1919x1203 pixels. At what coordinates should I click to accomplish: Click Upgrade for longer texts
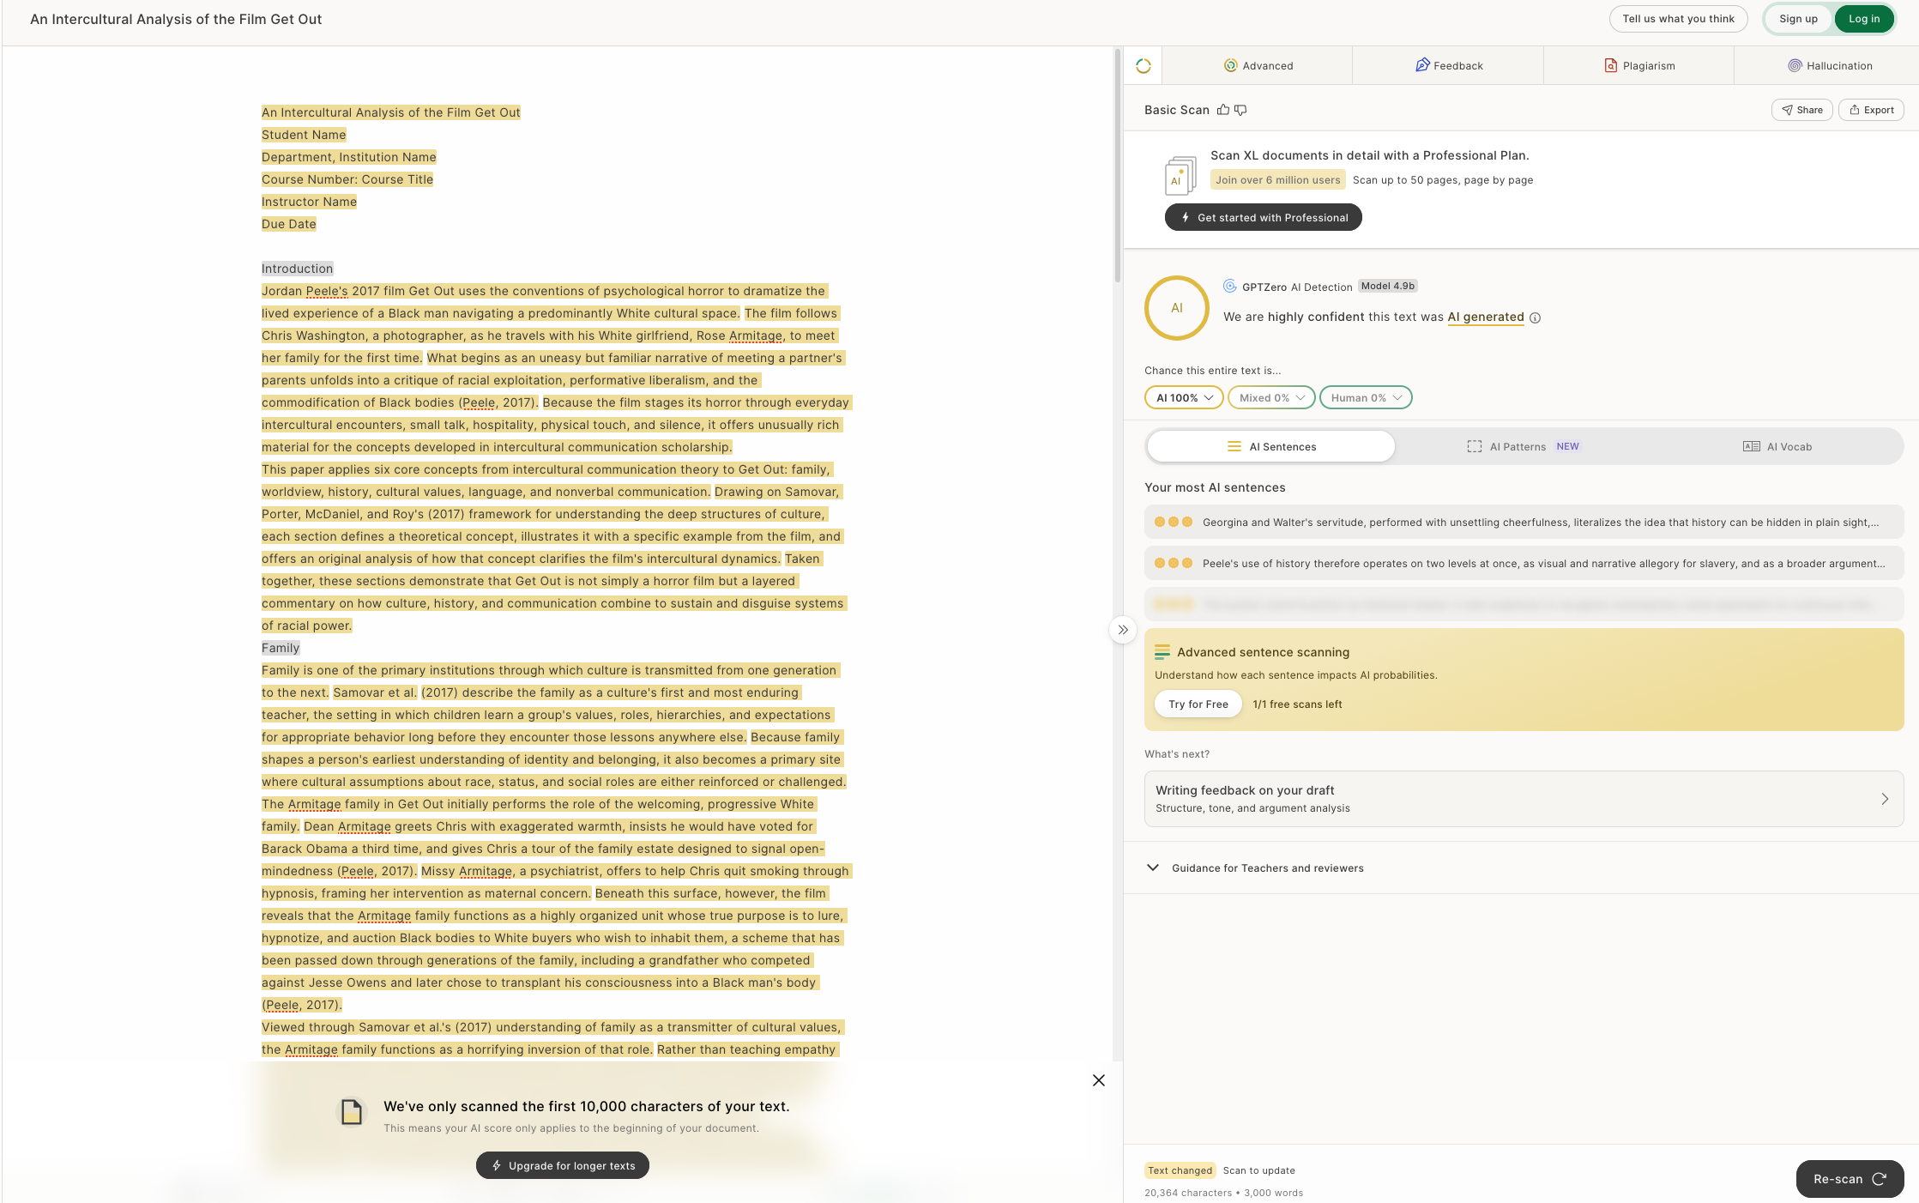[563, 1166]
